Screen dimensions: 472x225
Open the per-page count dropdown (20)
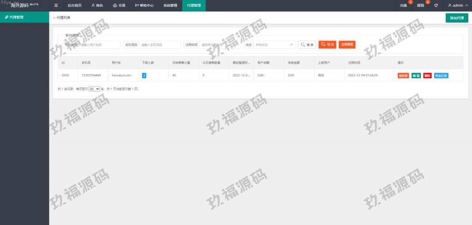coord(94,89)
